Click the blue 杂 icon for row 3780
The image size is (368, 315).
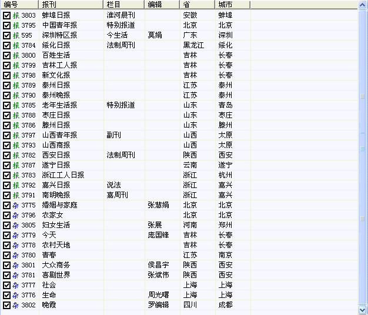[x=16, y=255]
